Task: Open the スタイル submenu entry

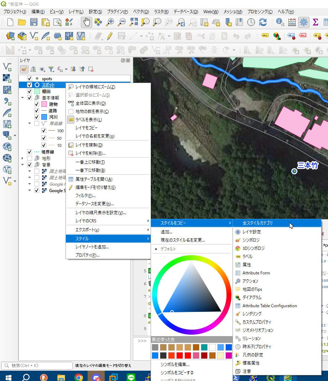Action: pyautogui.click(x=108, y=238)
